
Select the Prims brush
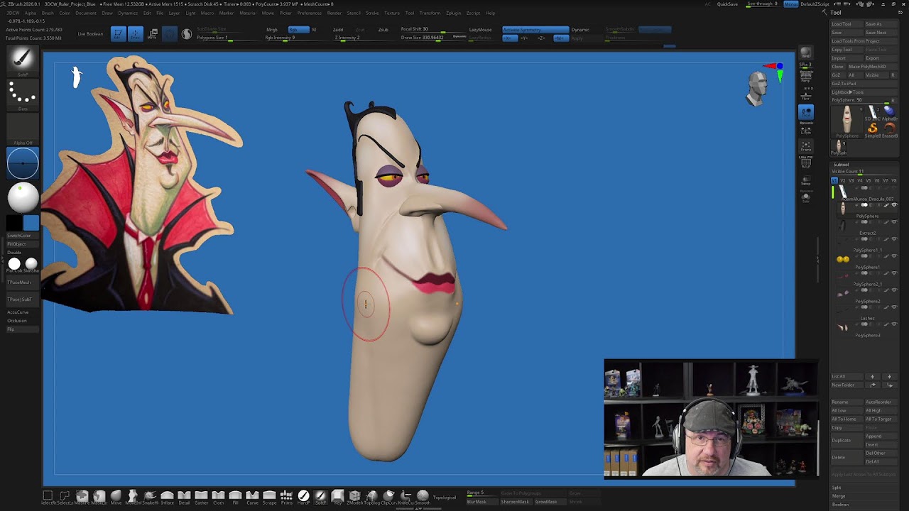(286, 497)
